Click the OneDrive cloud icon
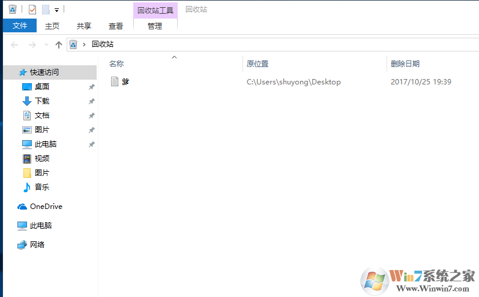Viewport: 479px width, 297px height. click(22, 207)
